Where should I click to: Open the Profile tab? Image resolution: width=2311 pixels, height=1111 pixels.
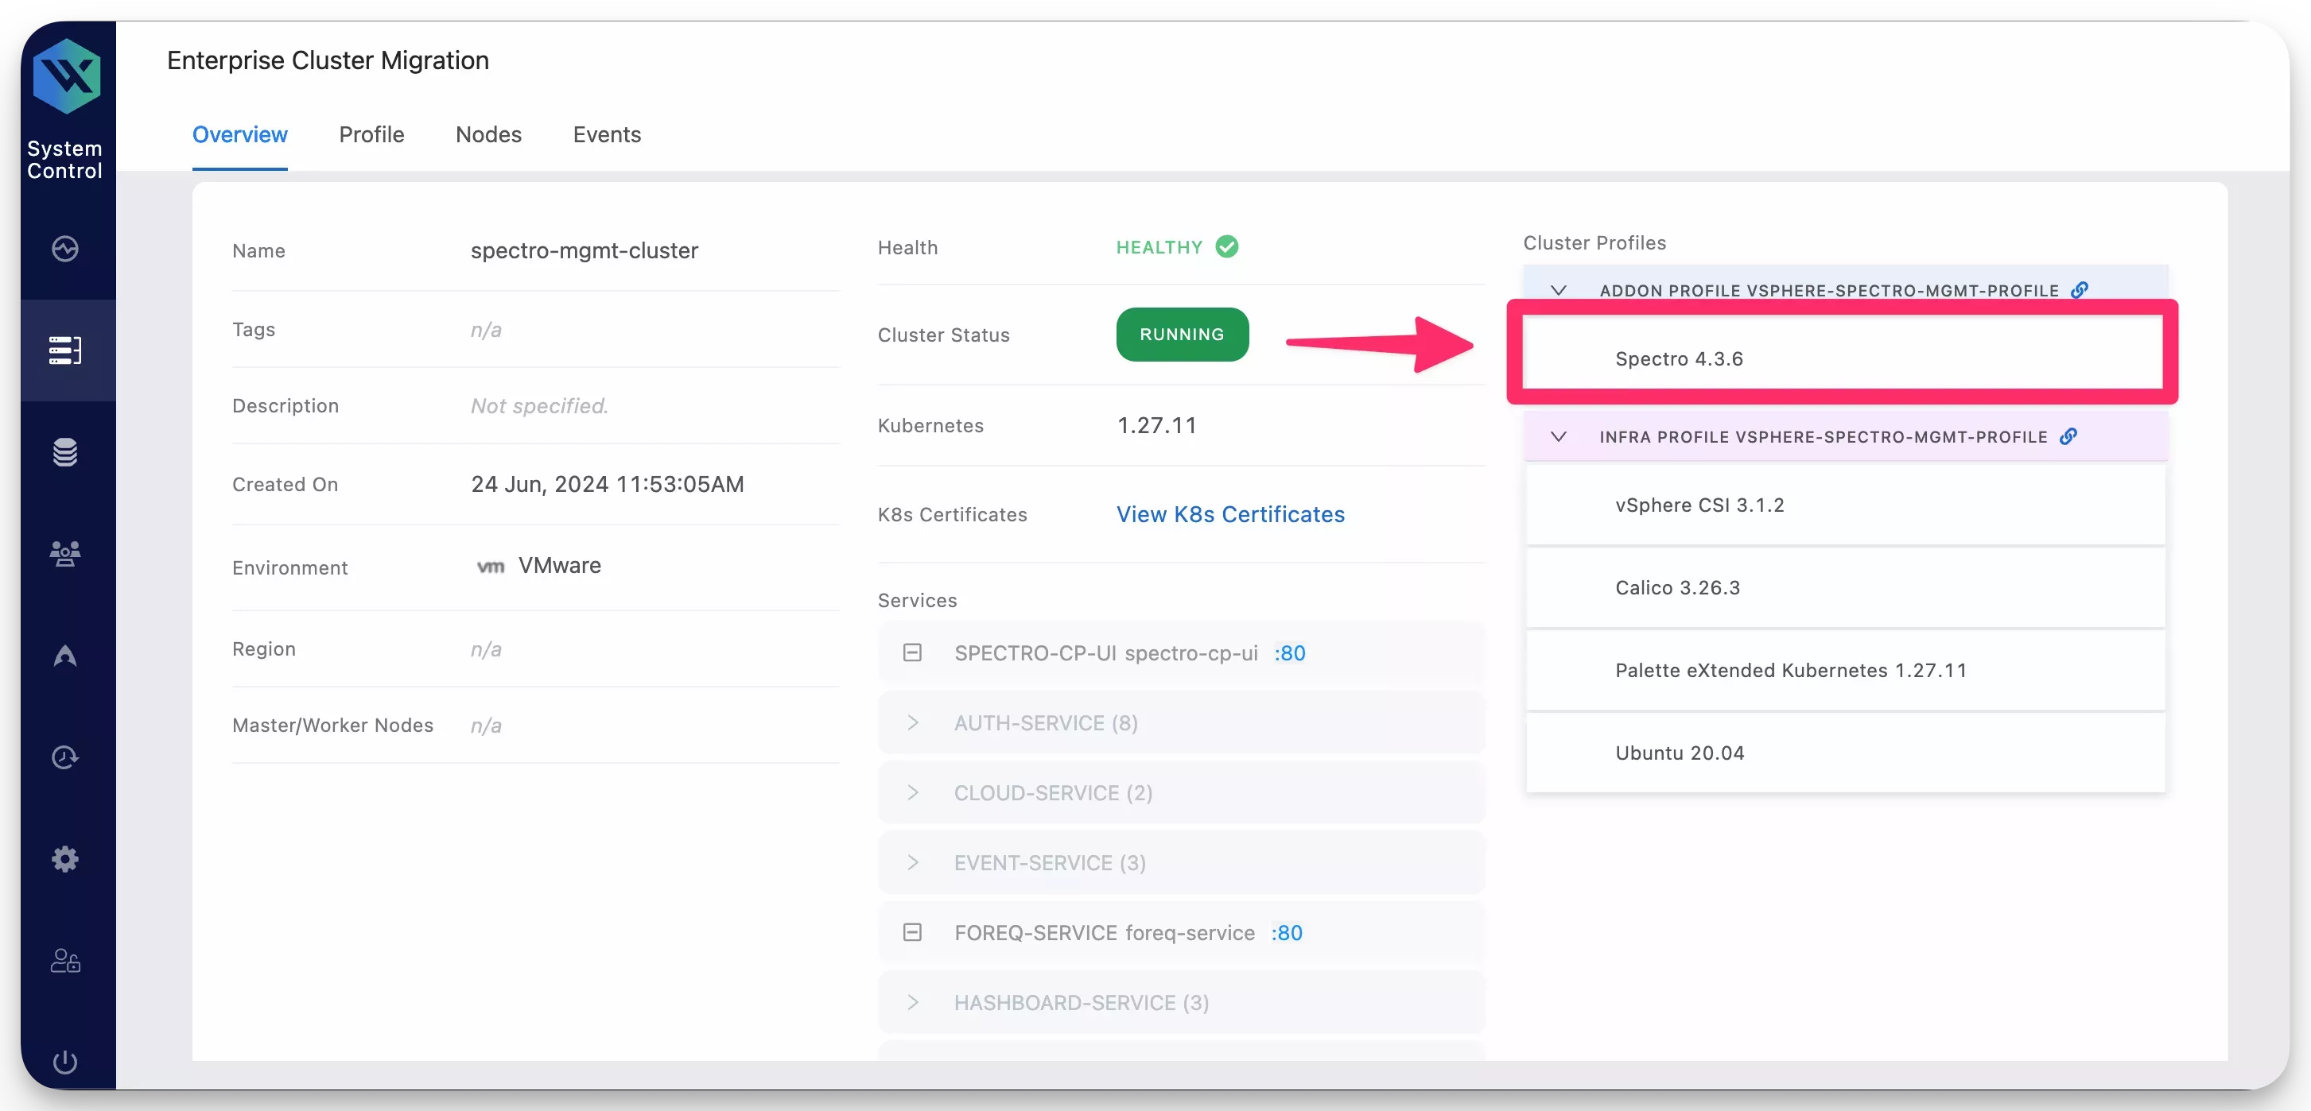tap(371, 134)
